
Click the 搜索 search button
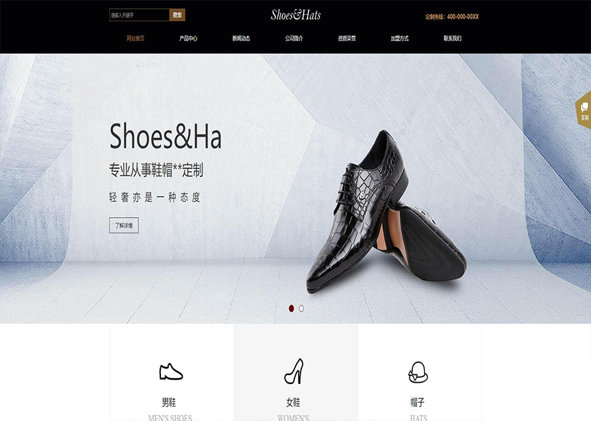pyautogui.click(x=177, y=15)
